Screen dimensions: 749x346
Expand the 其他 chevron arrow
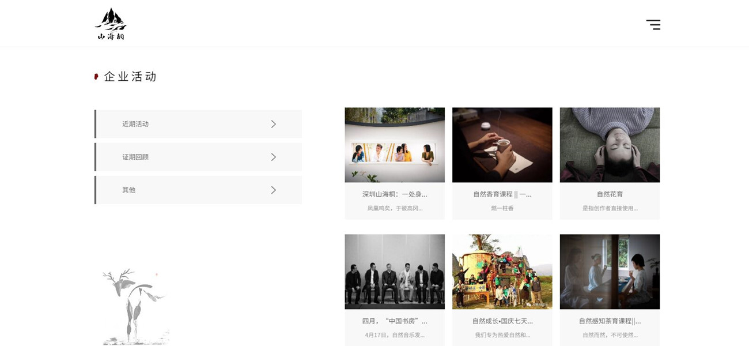pos(274,190)
